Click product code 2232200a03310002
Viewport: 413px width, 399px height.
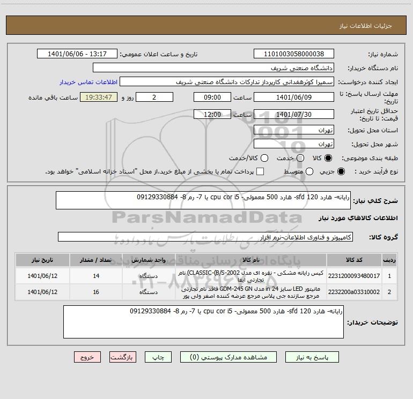point(354,292)
